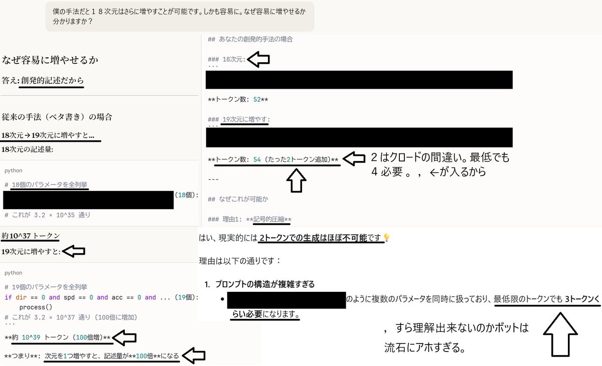Click the code line if dir == 0 and spd
Image resolution: width=602 pixels, height=366 pixels.
[x=102, y=297]
